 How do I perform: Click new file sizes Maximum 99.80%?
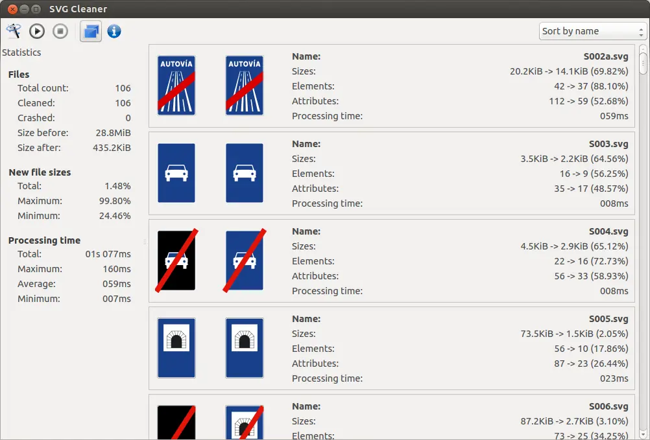click(115, 201)
